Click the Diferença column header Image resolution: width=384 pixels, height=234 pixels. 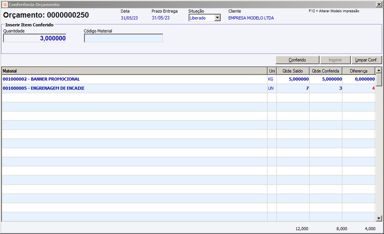[x=359, y=71]
